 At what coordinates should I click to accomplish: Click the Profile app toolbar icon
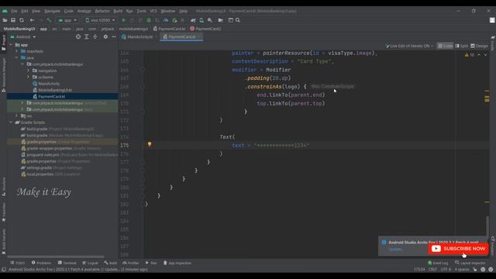pos(165,20)
